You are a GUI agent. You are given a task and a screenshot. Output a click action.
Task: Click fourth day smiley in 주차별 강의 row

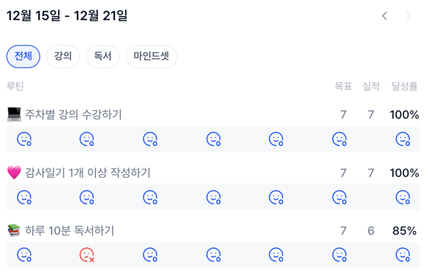[x=213, y=139]
